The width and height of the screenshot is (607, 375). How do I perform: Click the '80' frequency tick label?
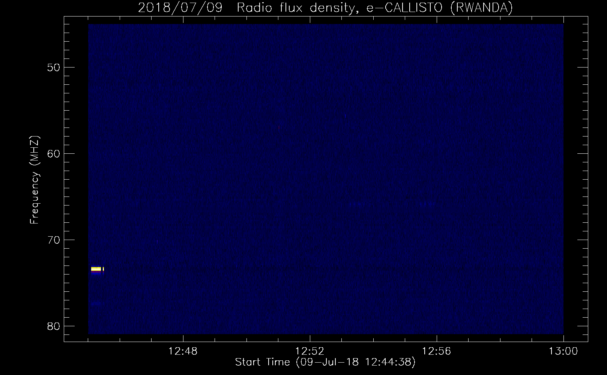coord(53,326)
